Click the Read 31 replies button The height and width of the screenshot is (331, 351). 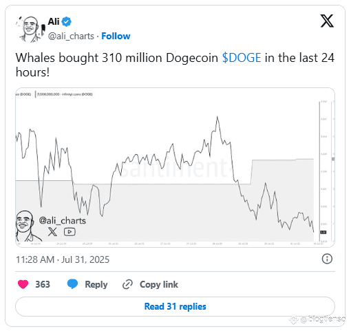point(175,306)
